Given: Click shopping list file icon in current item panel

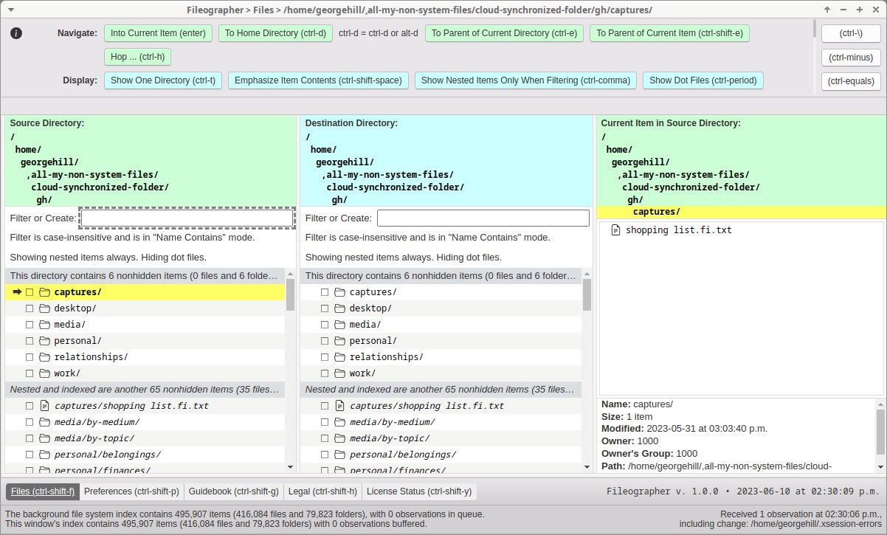Looking at the screenshot, I should click(616, 230).
